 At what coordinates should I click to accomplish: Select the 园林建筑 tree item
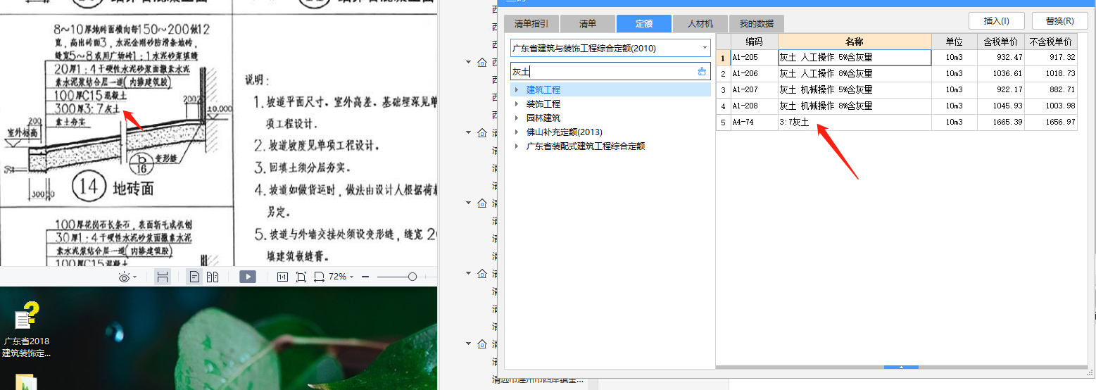pyautogui.click(x=543, y=118)
